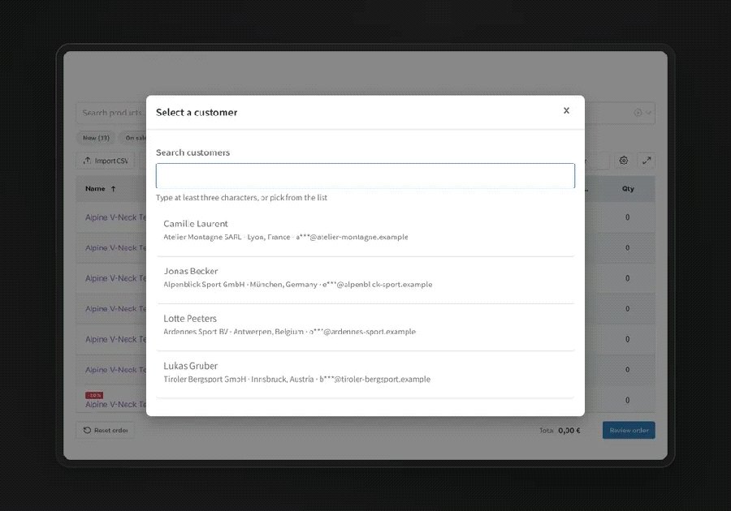Open settings gear in background table toolbar
Viewport: 731px width, 511px height.
(x=623, y=161)
